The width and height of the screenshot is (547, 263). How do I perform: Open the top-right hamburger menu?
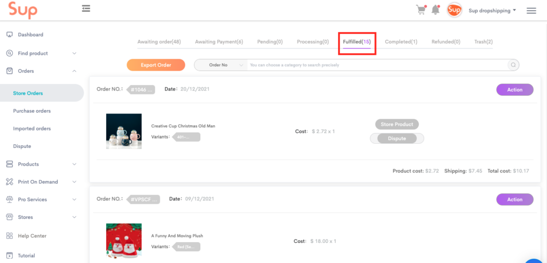[x=532, y=11]
